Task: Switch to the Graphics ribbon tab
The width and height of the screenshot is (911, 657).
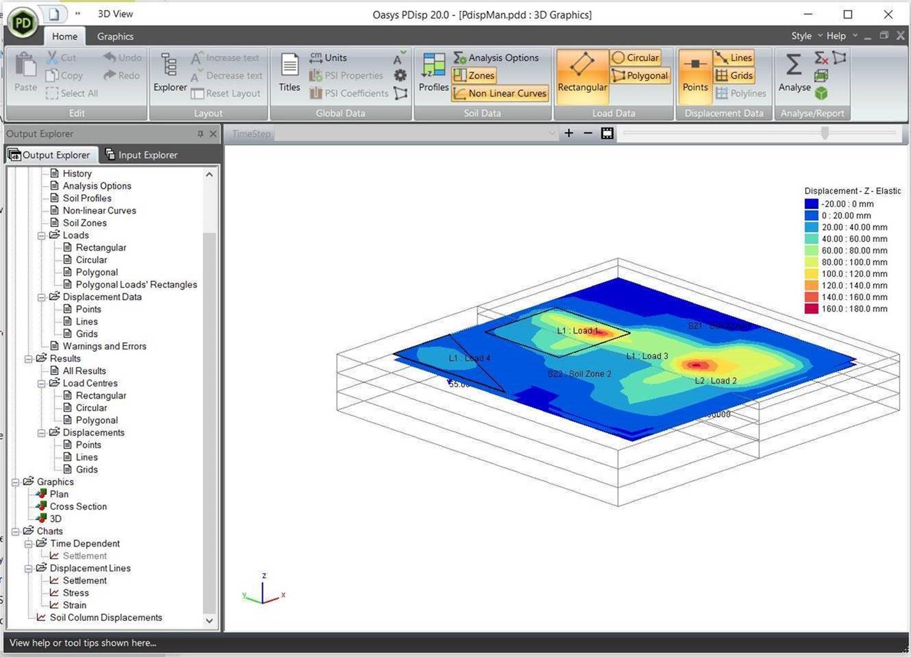Action: coord(114,36)
